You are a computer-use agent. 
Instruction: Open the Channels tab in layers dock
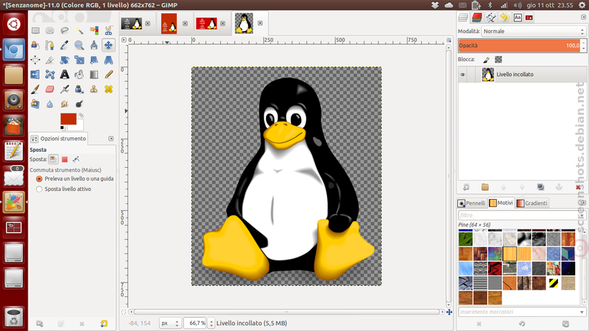coord(477,17)
